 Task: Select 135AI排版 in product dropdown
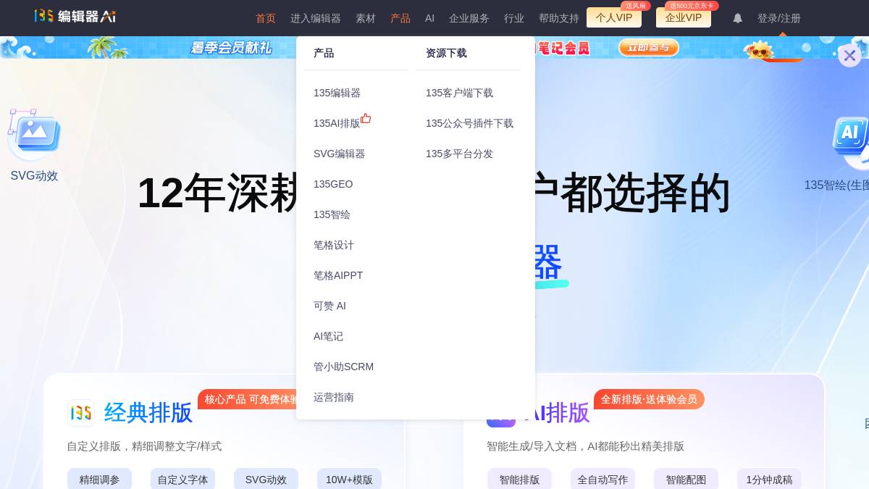click(x=337, y=123)
